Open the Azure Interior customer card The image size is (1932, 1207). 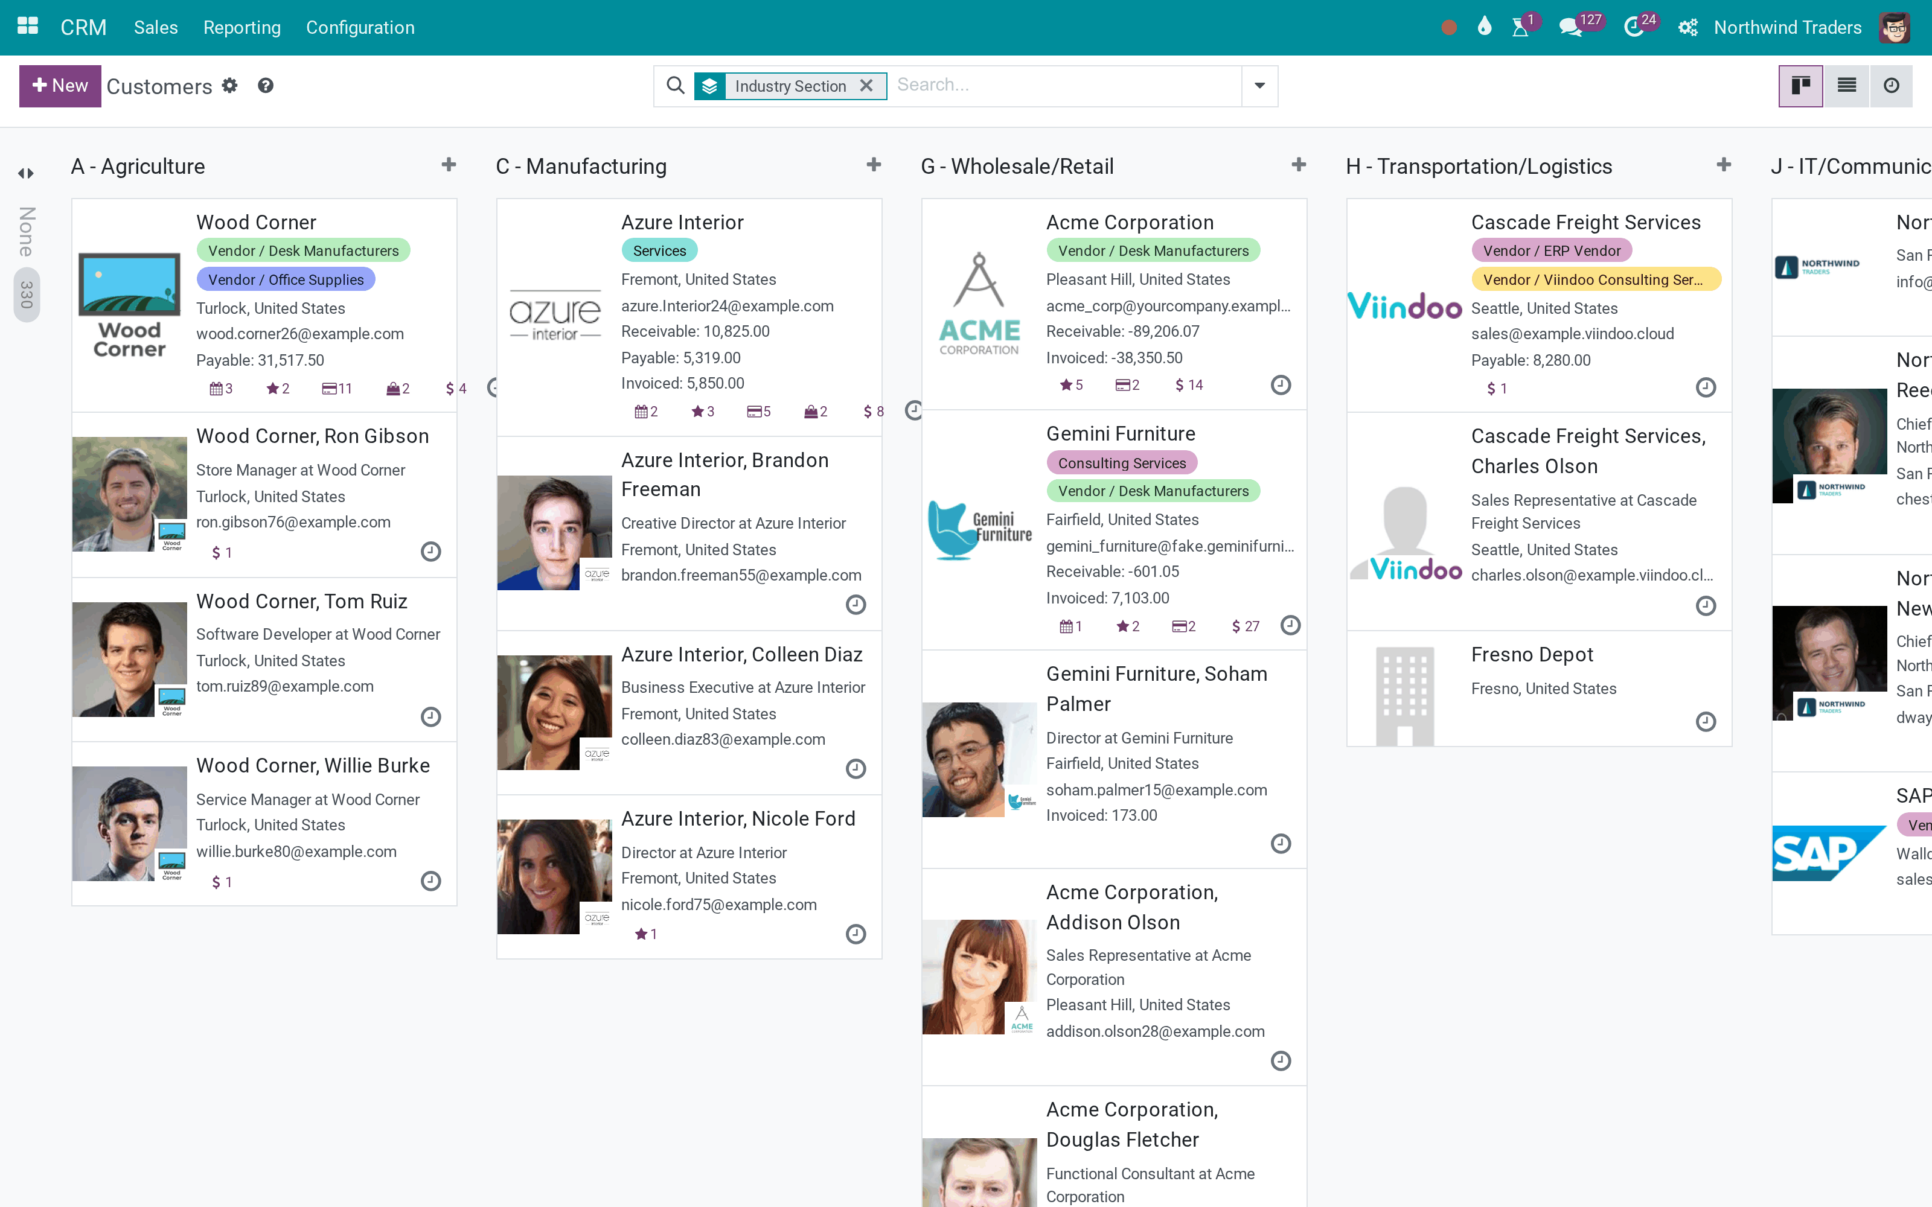[x=689, y=317]
